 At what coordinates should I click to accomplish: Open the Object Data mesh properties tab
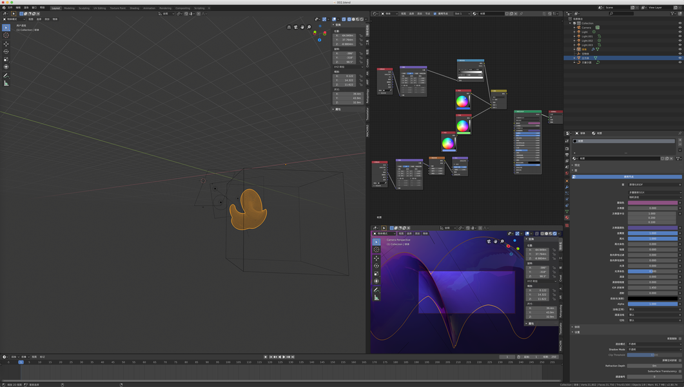tap(567, 211)
